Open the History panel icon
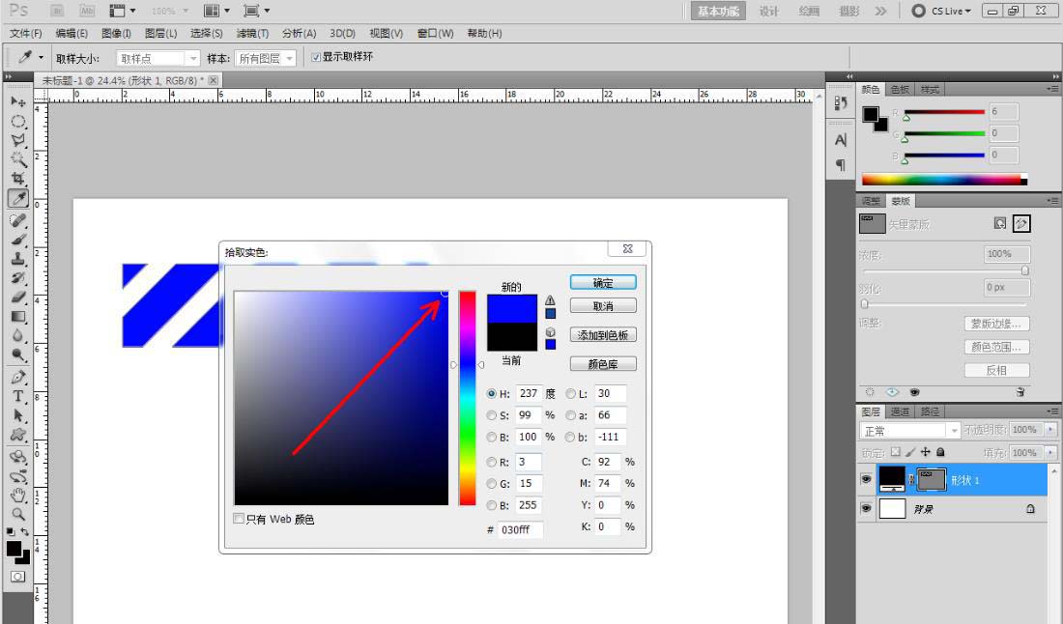This screenshot has height=624, width=1063. (x=841, y=102)
